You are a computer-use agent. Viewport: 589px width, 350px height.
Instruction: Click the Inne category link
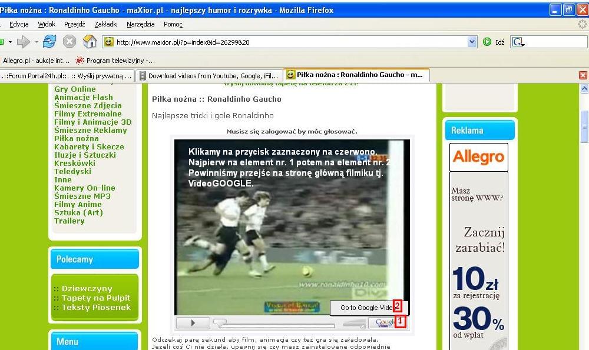(63, 180)
